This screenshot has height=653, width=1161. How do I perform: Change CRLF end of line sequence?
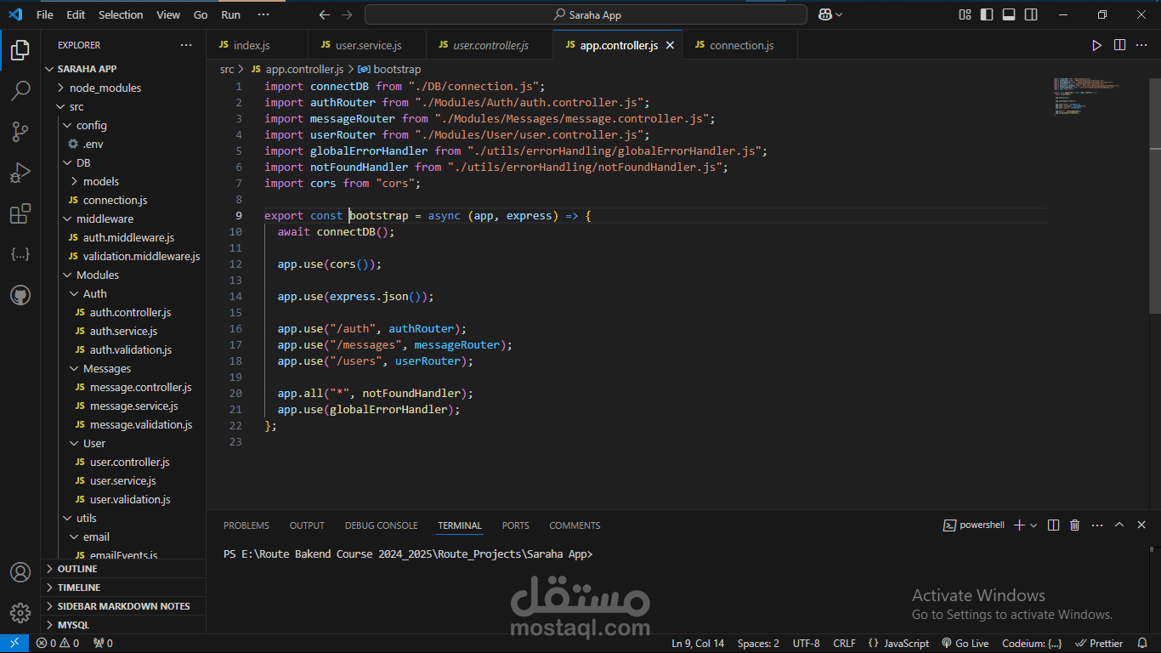point(844,644)
